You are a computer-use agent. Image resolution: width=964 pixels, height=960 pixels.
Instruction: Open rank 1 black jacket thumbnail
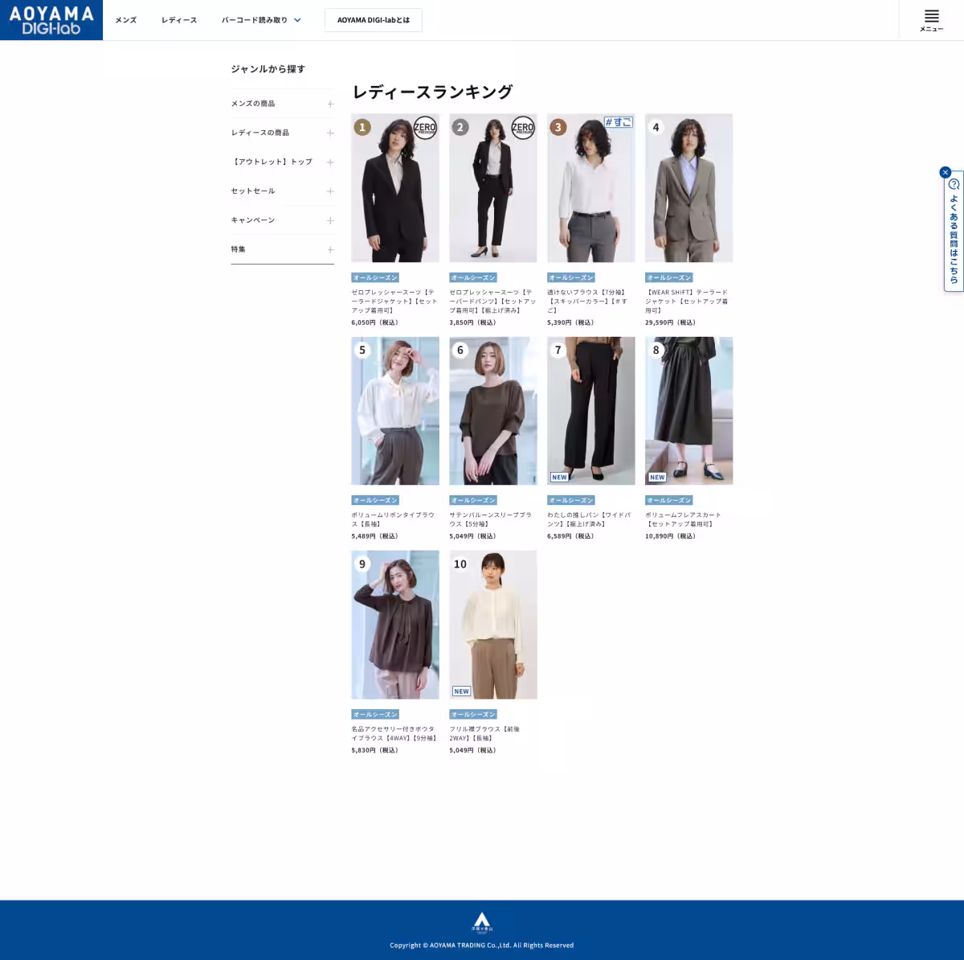(395, 188)
